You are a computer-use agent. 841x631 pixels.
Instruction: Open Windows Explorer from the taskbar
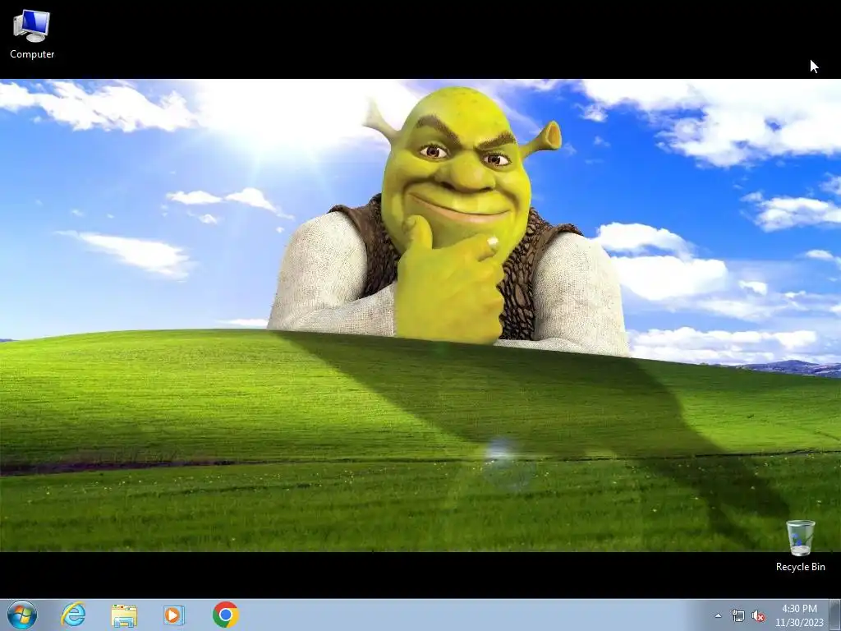tap(124, 615)
